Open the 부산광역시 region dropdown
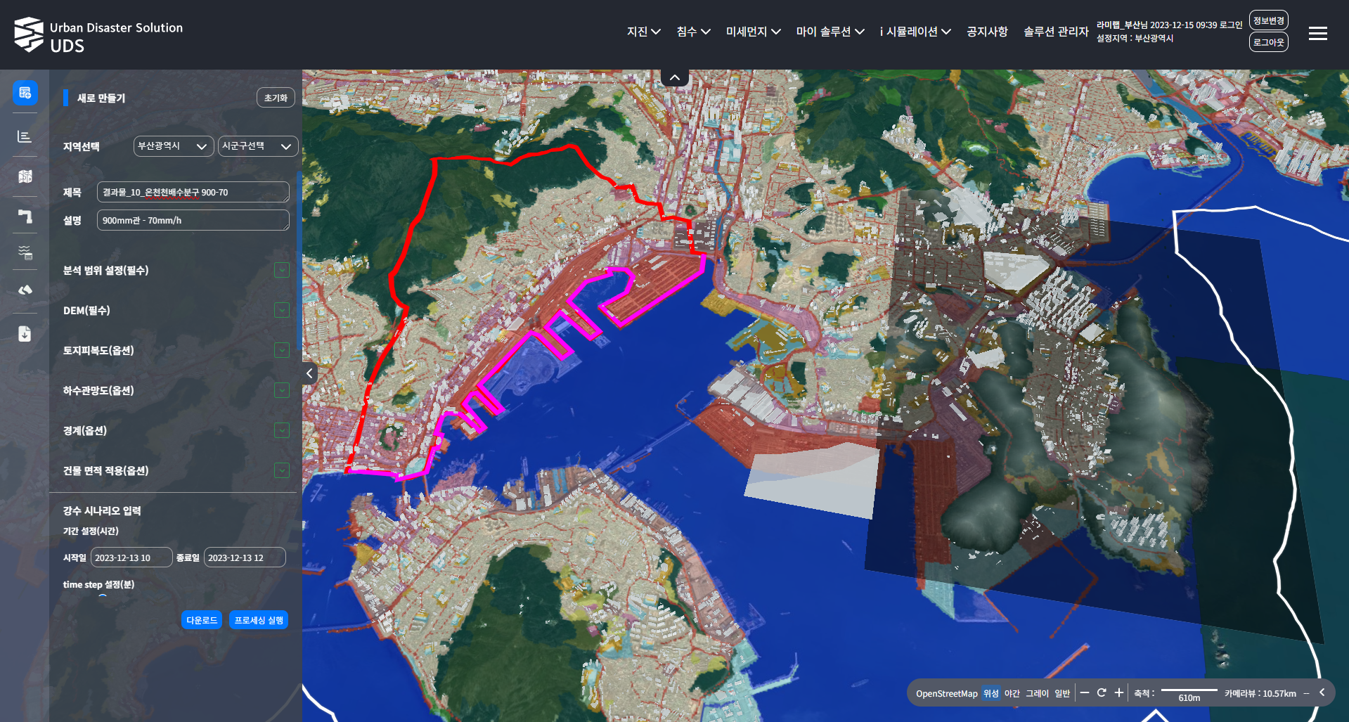Image resolution: width=1349 pixels, height=722 pixels. pos(173,146)
